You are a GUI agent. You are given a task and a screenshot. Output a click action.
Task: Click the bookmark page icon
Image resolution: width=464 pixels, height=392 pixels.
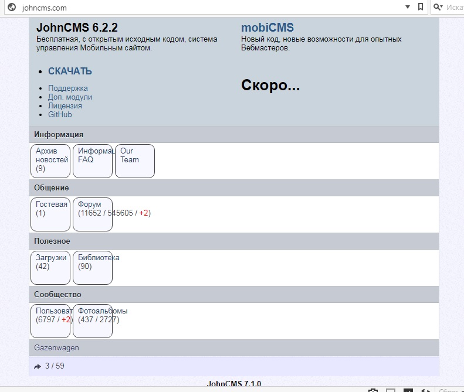tap(421, 8)
